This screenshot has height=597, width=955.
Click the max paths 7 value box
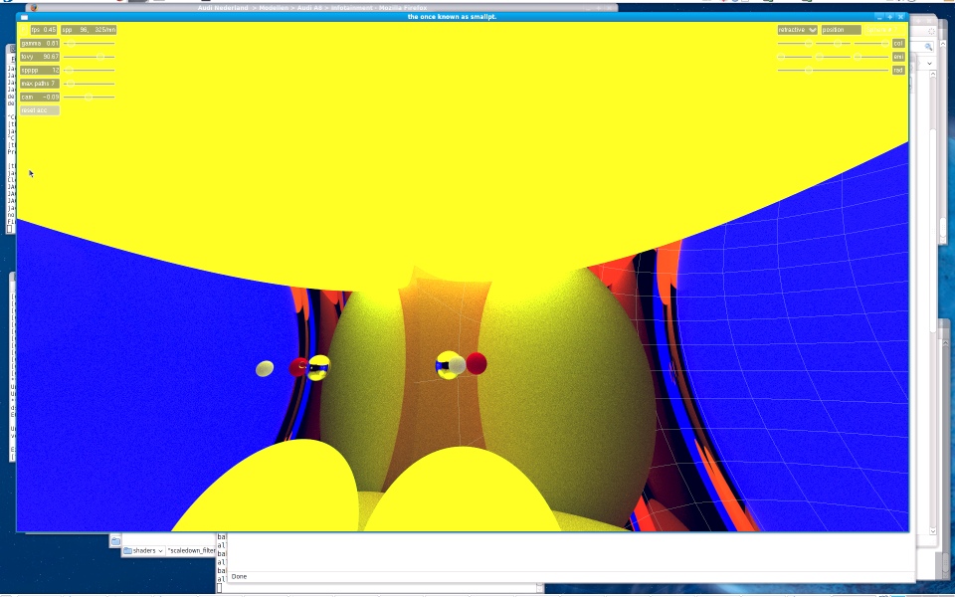(40, 84)
